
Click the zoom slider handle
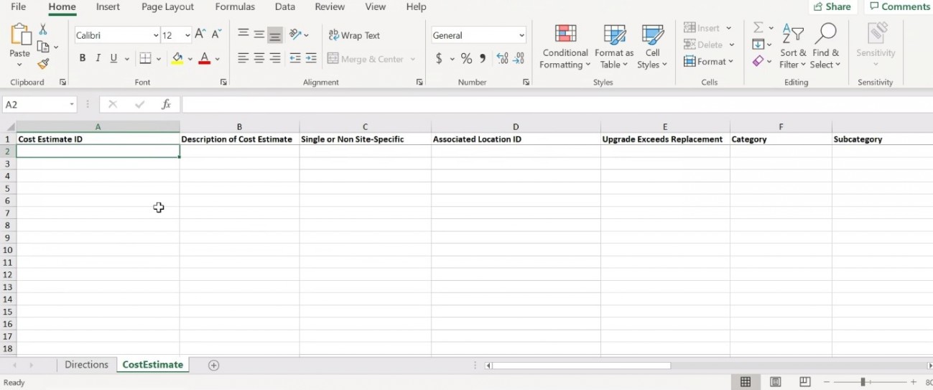pyautogui.click(x=863, y=383)
